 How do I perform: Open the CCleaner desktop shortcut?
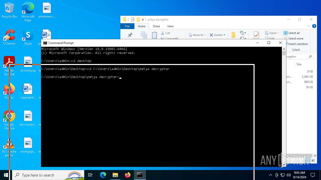click(x=9, y=37)
